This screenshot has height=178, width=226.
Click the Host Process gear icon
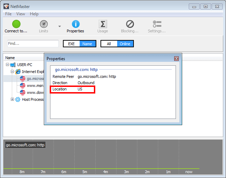18,99
